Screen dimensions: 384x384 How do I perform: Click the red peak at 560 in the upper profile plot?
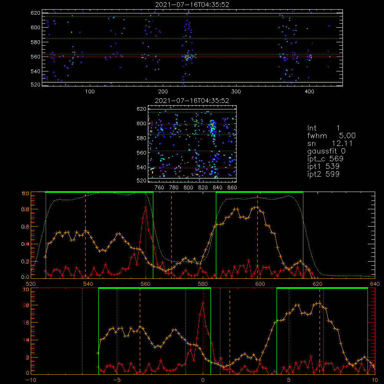click(146, 207)
